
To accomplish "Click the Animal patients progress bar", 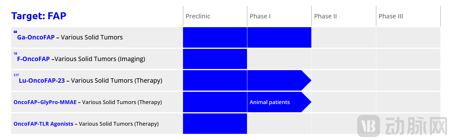I will [279, 102].
